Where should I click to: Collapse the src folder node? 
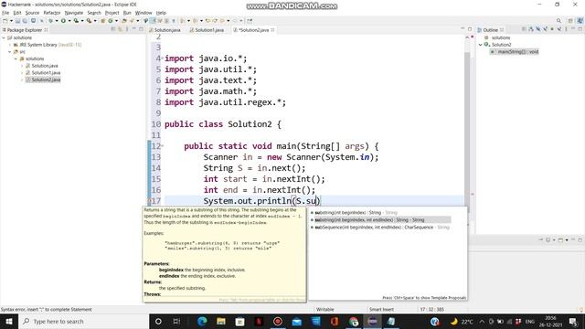coord(10,52)
